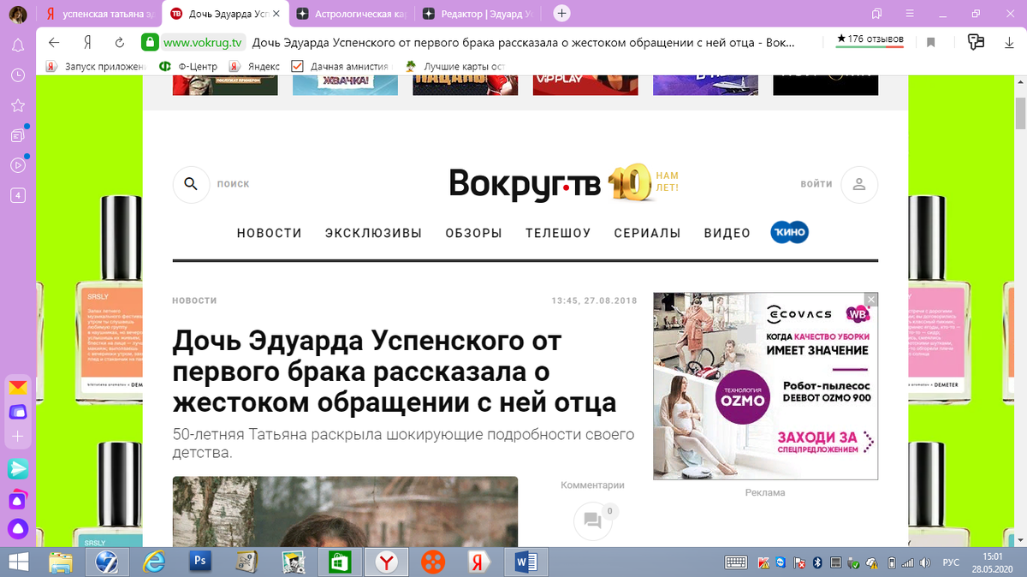Open collections icon in sidebar

coord(17,135)
